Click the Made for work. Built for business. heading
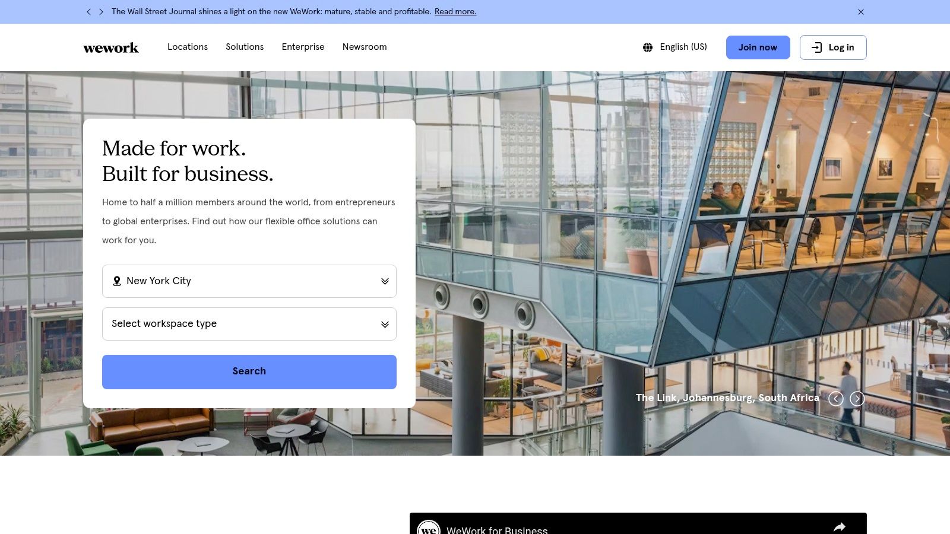 pyautogui.click(x=188, y=161)
